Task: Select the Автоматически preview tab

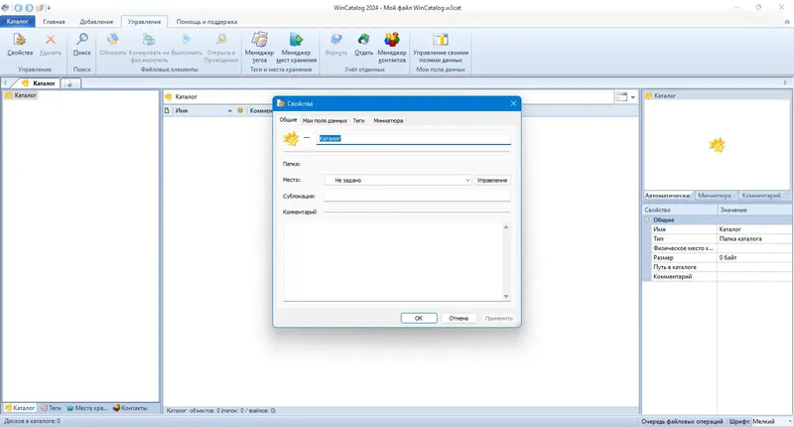Action: 667,195
